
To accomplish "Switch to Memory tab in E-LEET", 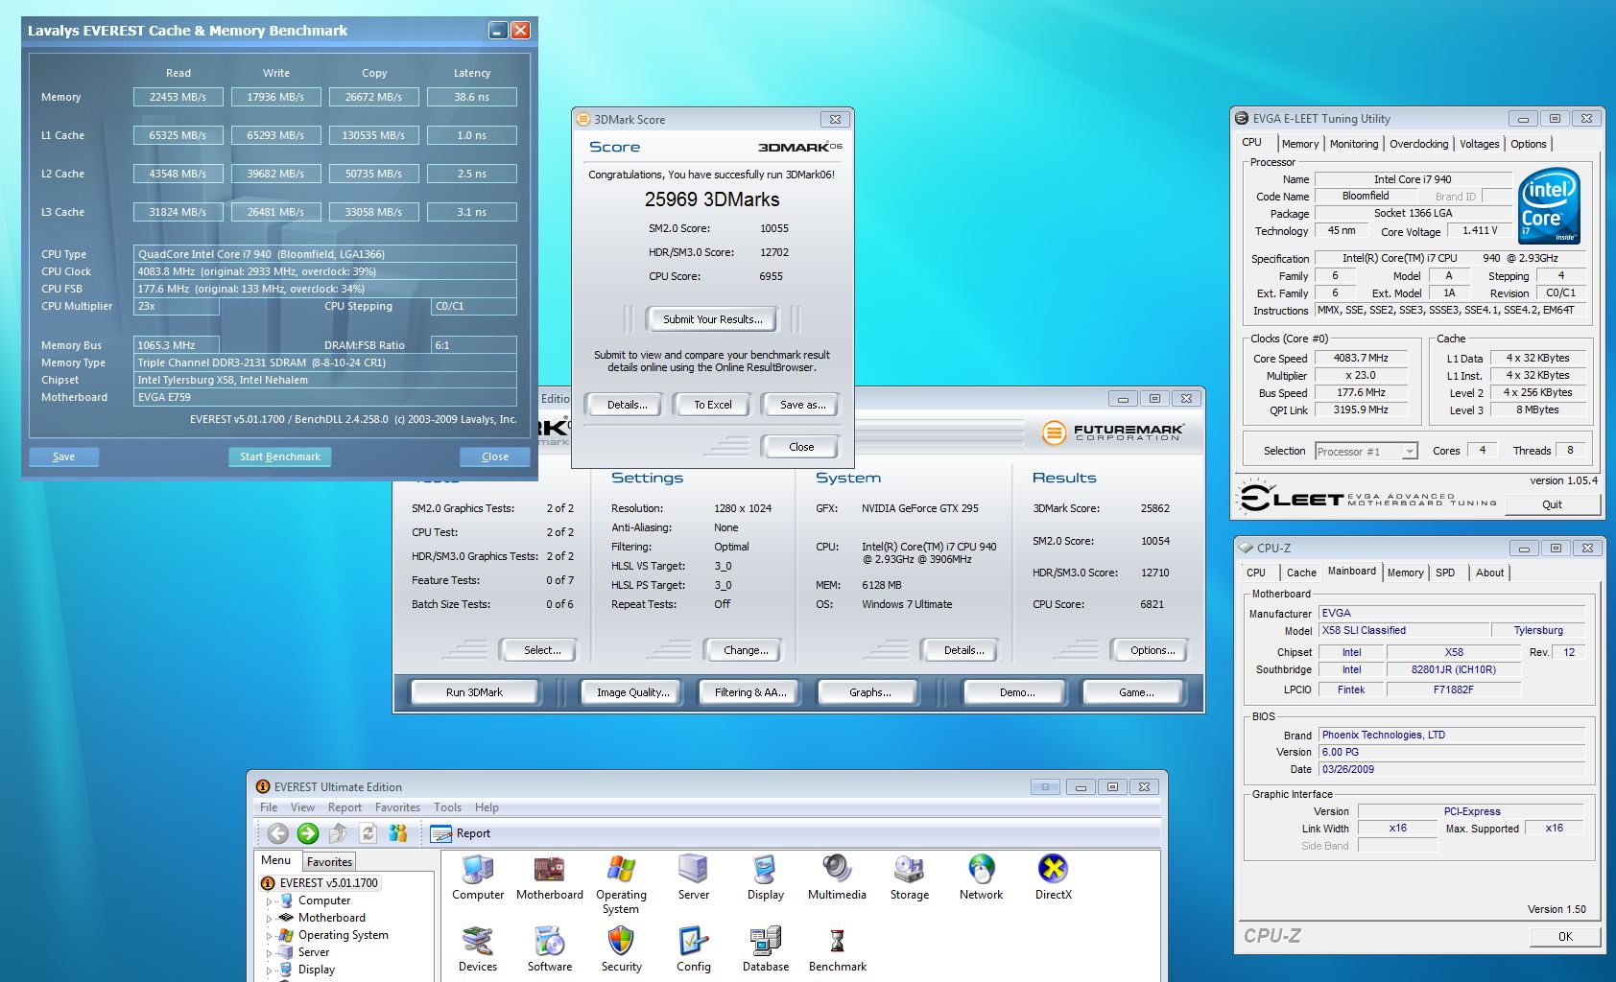I will click(1300, 144).
